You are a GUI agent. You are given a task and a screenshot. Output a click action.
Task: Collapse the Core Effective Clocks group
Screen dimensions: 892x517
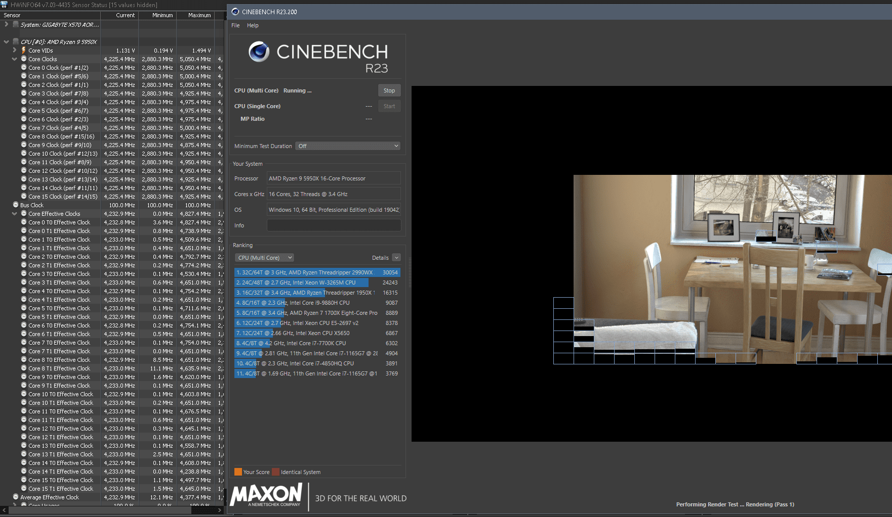14,214
